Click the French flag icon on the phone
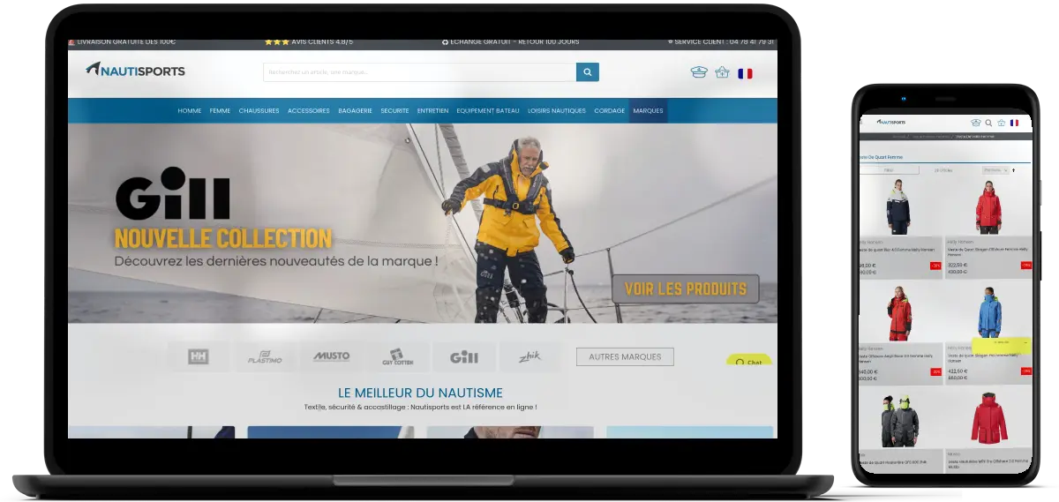 pos(1014,123)
